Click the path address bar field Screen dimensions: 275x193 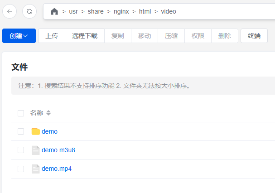159,11
